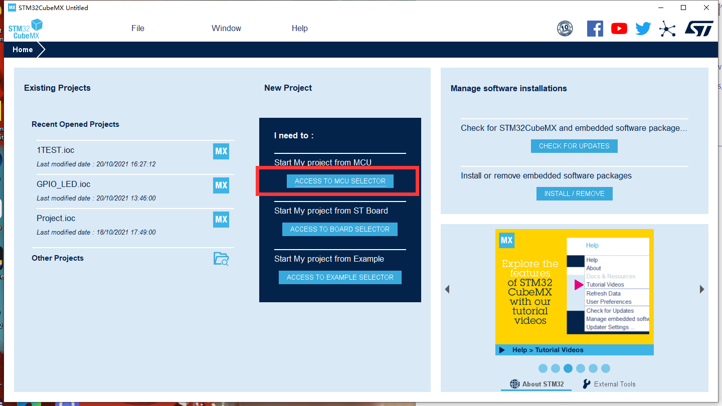Select fourth carousel dot indicator
The height and width of the screenshot is (406, 722).
581,368
